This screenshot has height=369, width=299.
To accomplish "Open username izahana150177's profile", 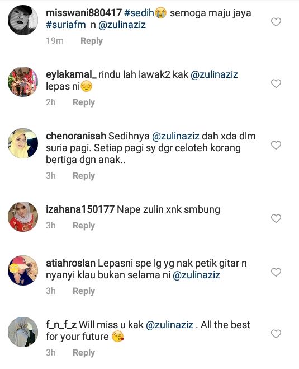I will (x=80, y=209).
